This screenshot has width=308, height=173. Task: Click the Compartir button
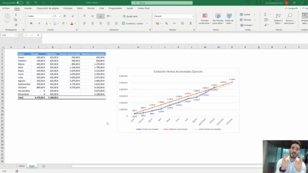[291, 8]
